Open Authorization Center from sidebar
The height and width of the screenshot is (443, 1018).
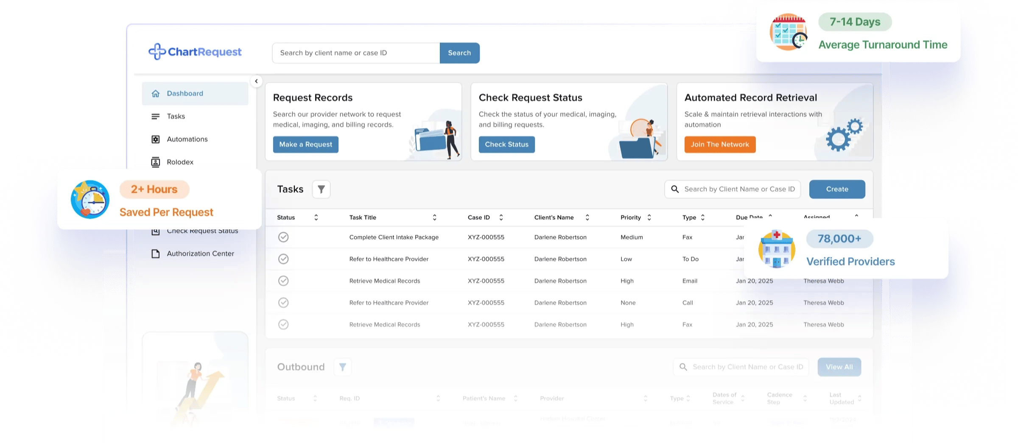[200, 254]
